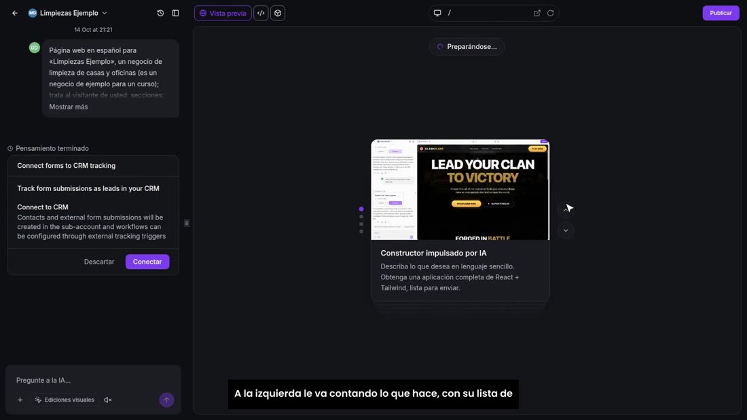The image size is (747, 420).
Task: Click the panel divider grip handle
Action: tap(187, 223)
